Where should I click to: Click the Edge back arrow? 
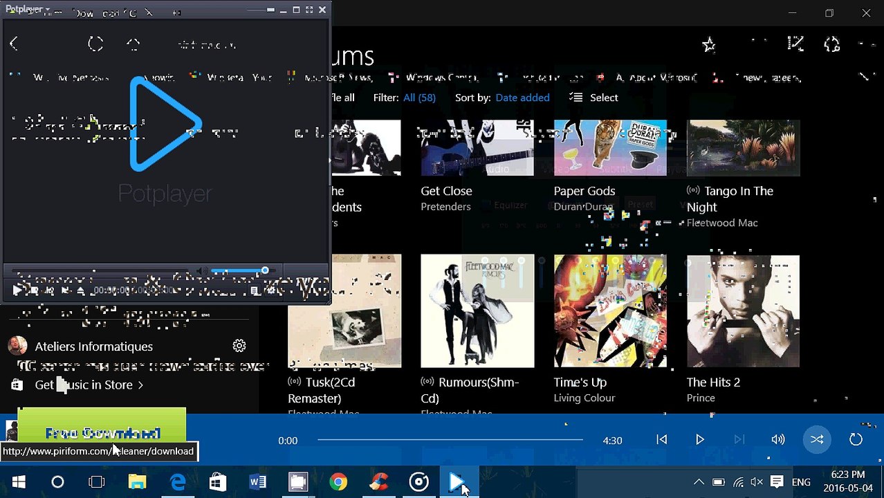pos(14,44)
